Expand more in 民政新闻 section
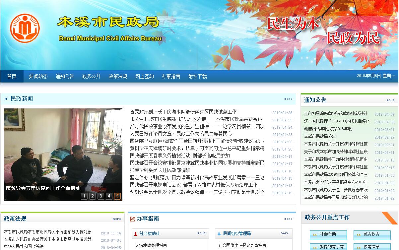The image size is (399, 250). (x=288, y=99)
